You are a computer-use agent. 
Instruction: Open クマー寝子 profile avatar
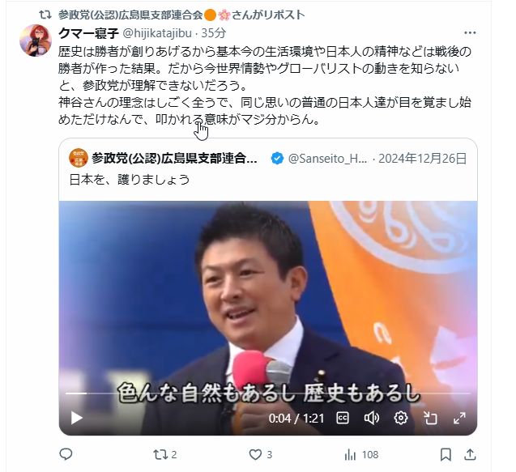[x=36, y=40]
